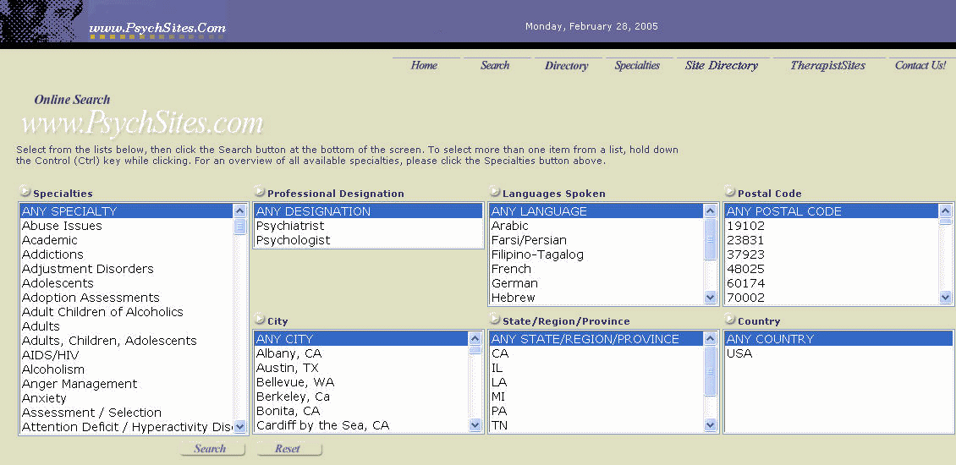Click down arrow of Postal Code scrollbar
The width and height of the screenshot is (956, 465).
click(x=946, y=298)
